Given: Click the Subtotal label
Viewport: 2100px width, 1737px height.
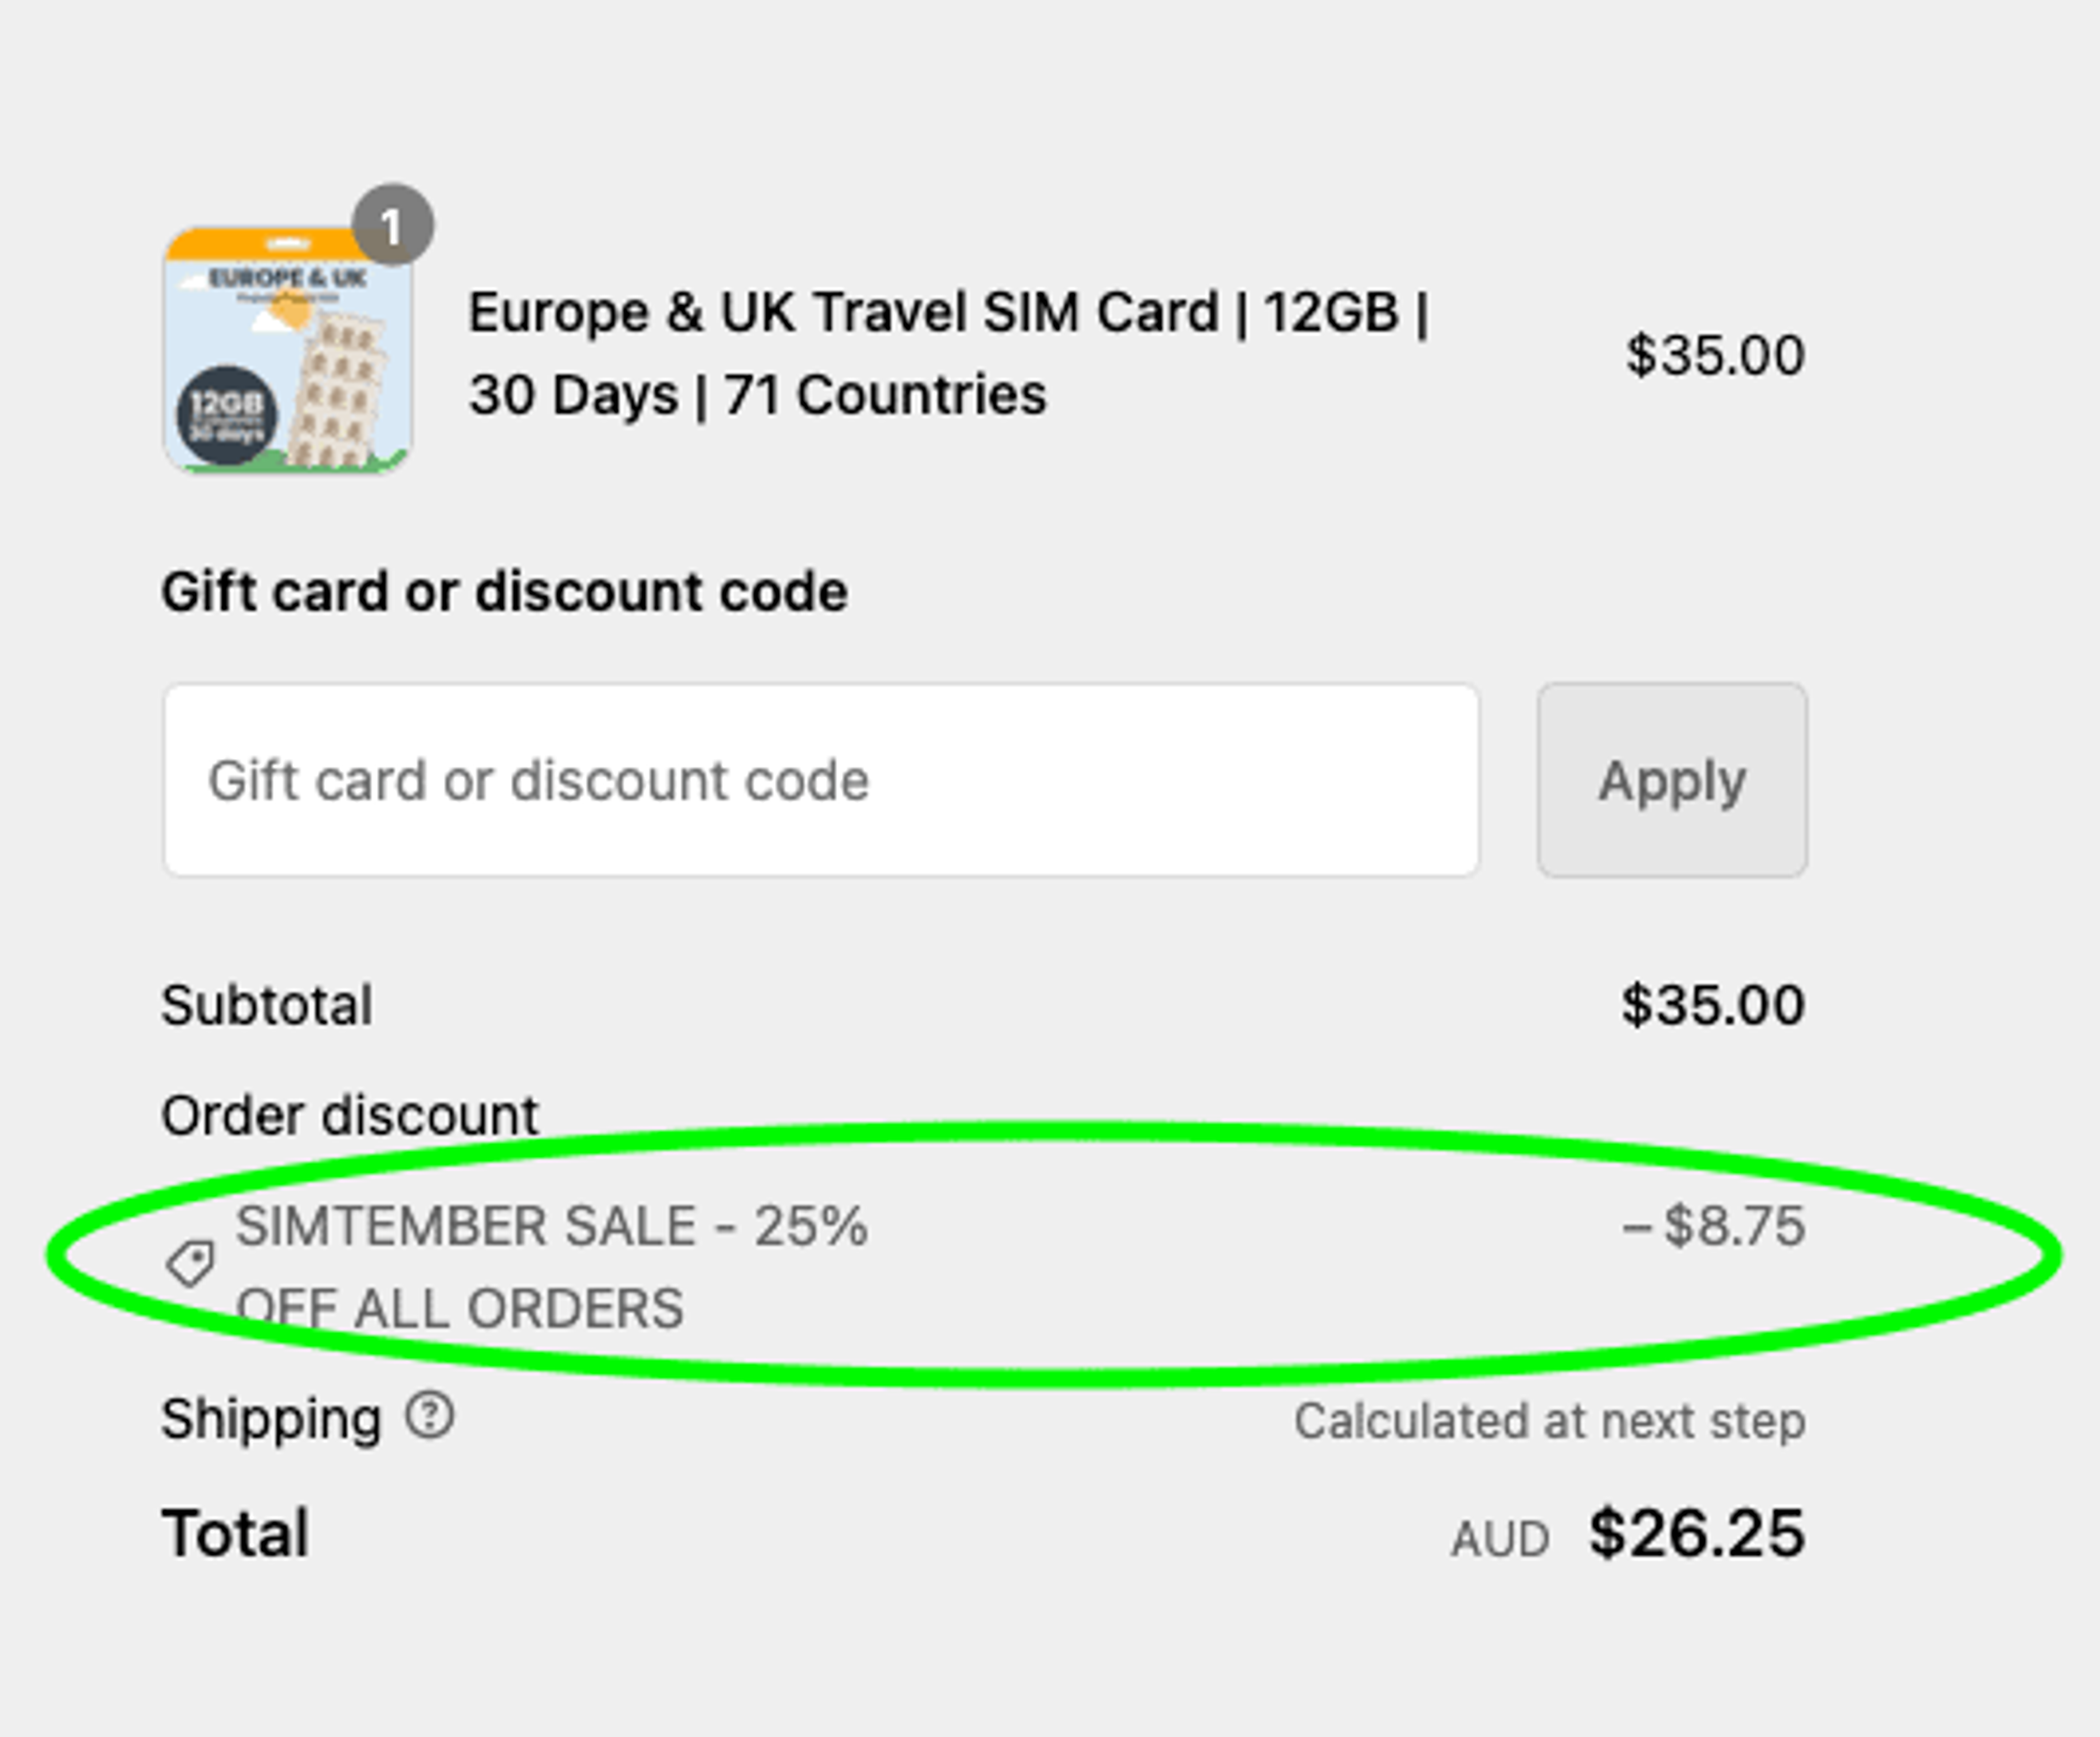Looking at the screenshot, I should pyautogui.click(x=267, y=1005).
